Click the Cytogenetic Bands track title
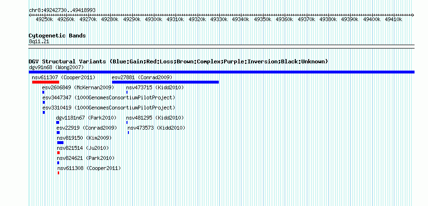Screen dimensions: 428x206 pos(57,36)
